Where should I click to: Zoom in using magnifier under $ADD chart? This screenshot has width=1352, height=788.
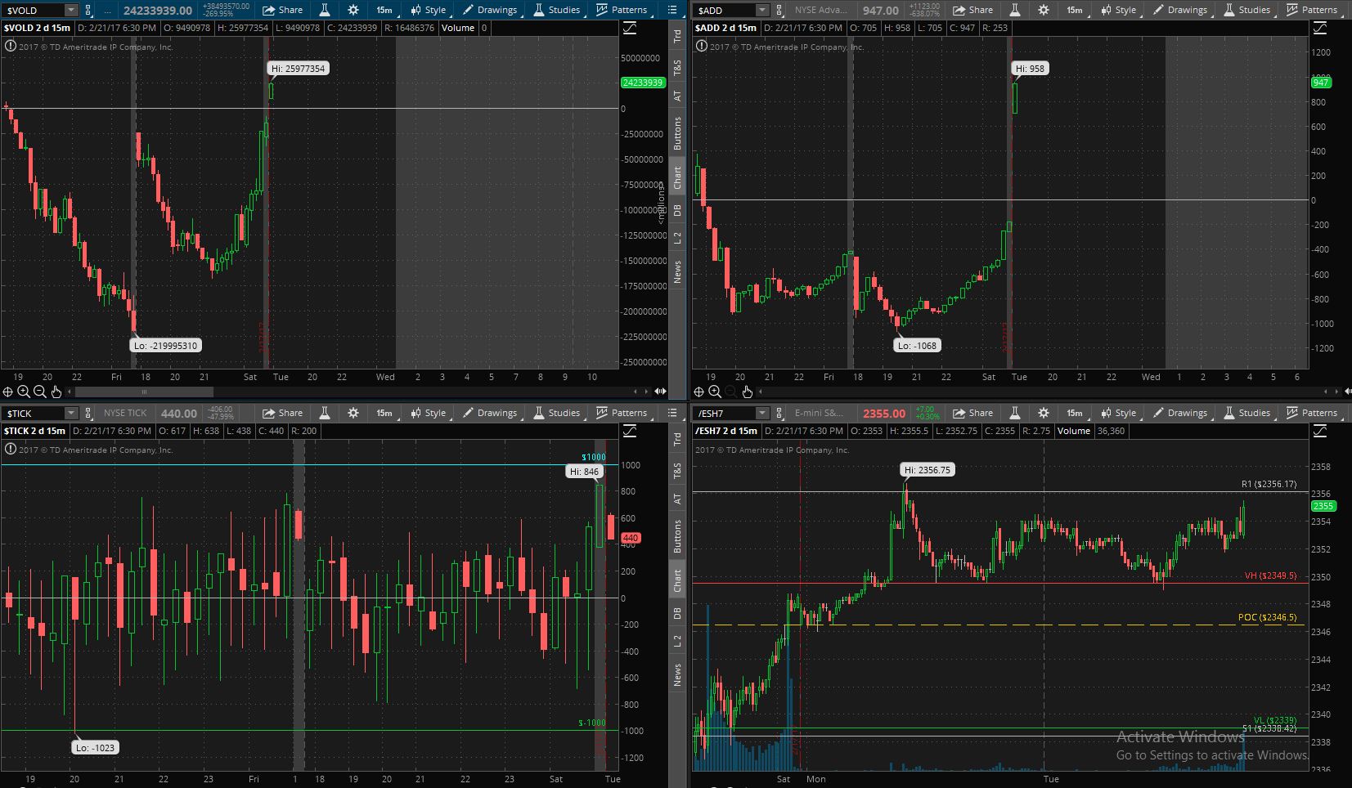(715, 392)
